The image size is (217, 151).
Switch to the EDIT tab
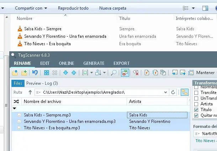pos(45,63)
